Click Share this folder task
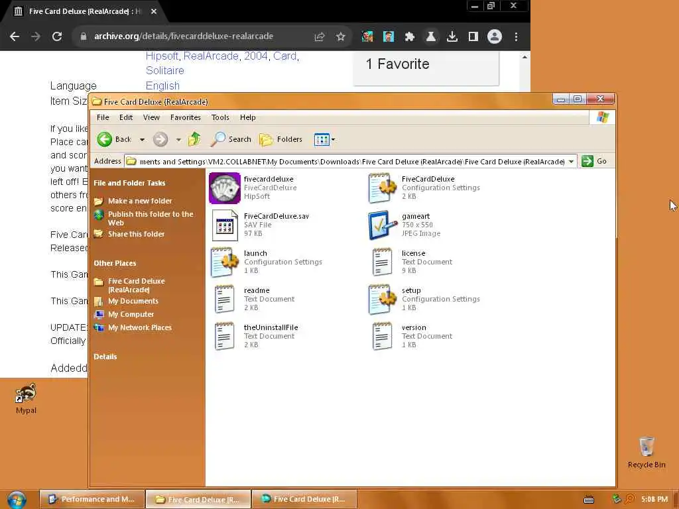 click(136, 234)
